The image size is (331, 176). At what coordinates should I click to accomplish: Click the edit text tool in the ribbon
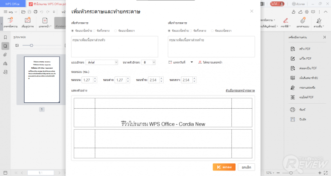click(10, 23)
